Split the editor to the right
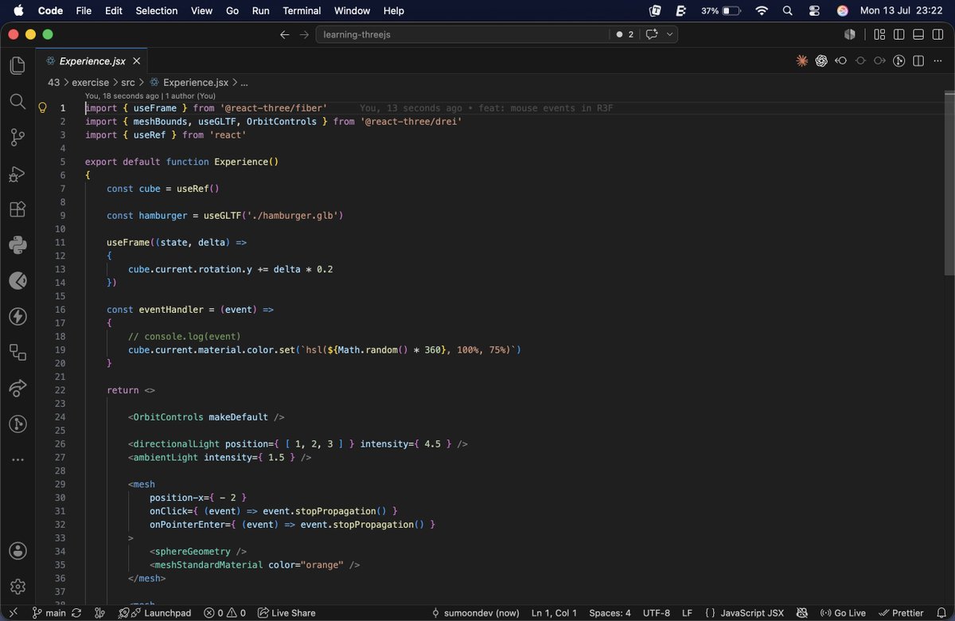955x621 pixels. pos(918,61)
